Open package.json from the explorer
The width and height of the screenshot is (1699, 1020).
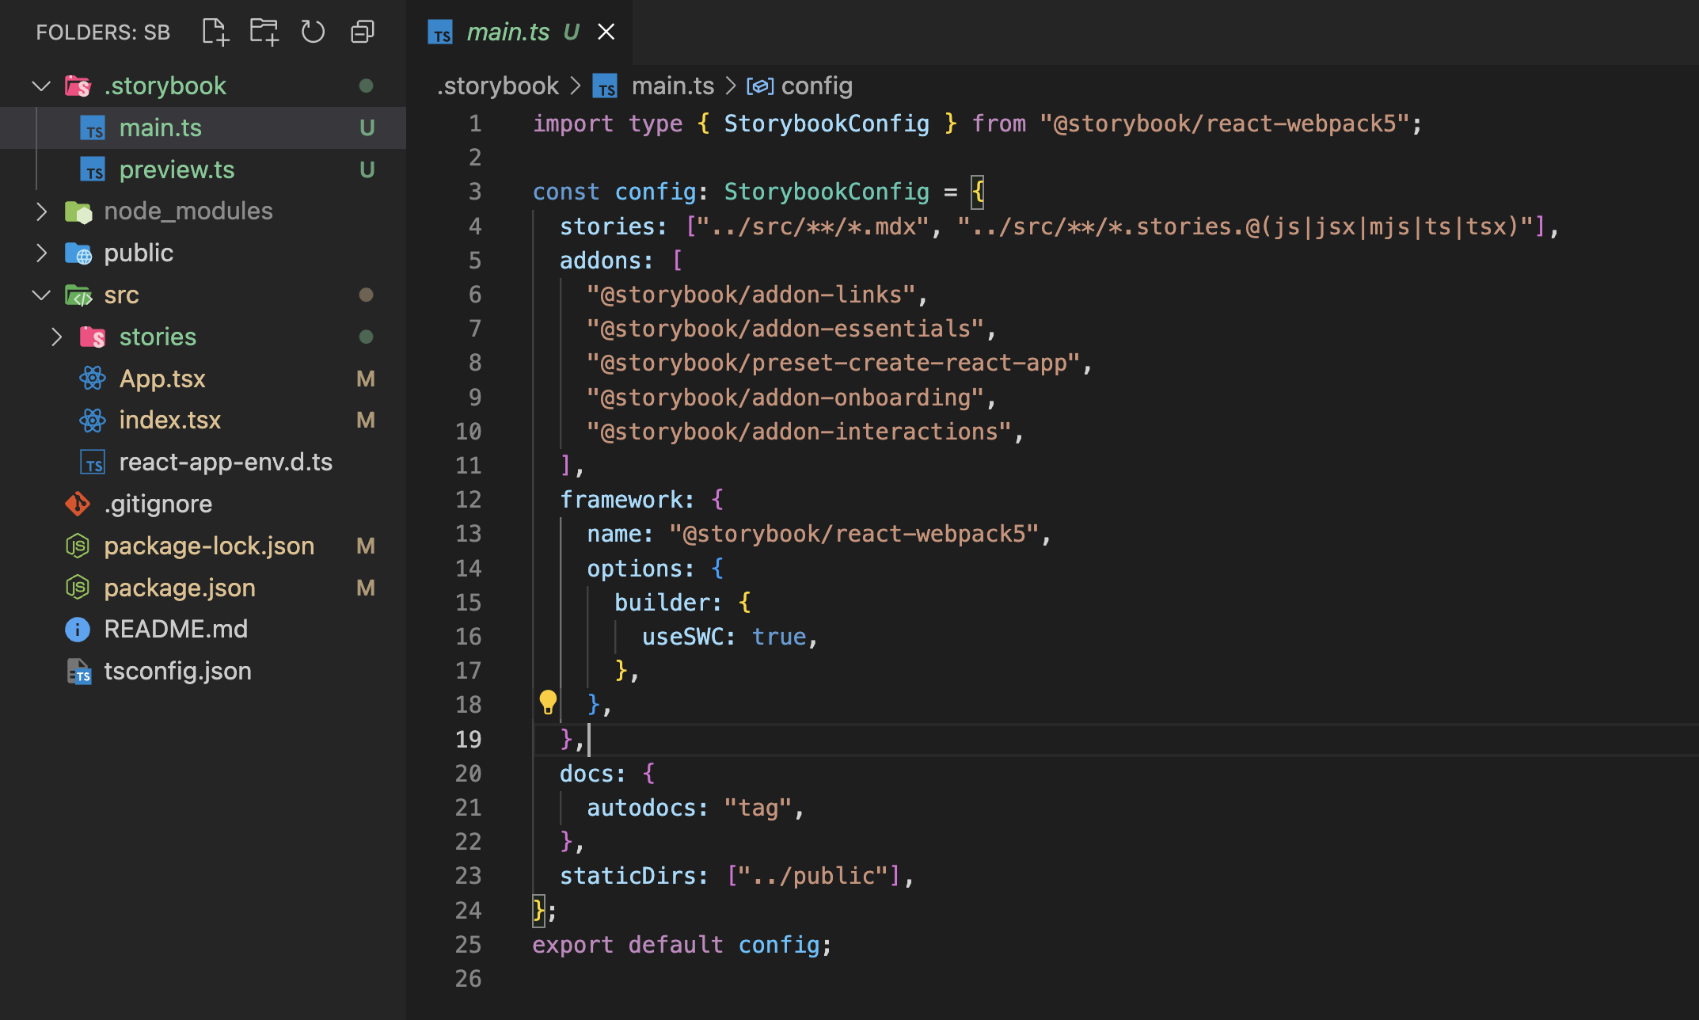coord(179,588)
